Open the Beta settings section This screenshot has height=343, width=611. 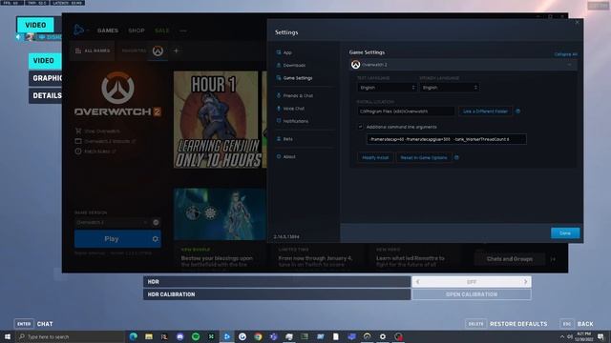tap(284, 139)
